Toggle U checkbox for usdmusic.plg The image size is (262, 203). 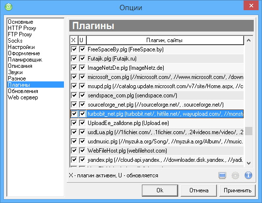coord(82,141)
